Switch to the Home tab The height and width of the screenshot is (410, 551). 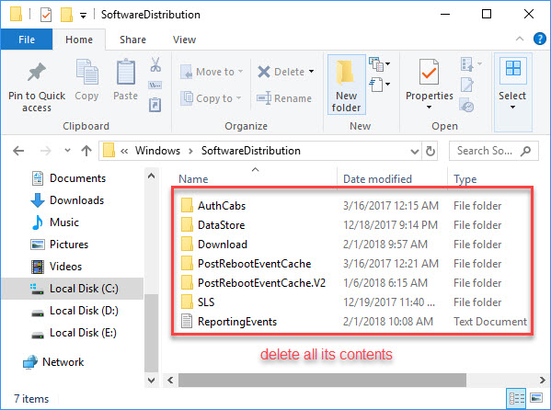point(79,40)
